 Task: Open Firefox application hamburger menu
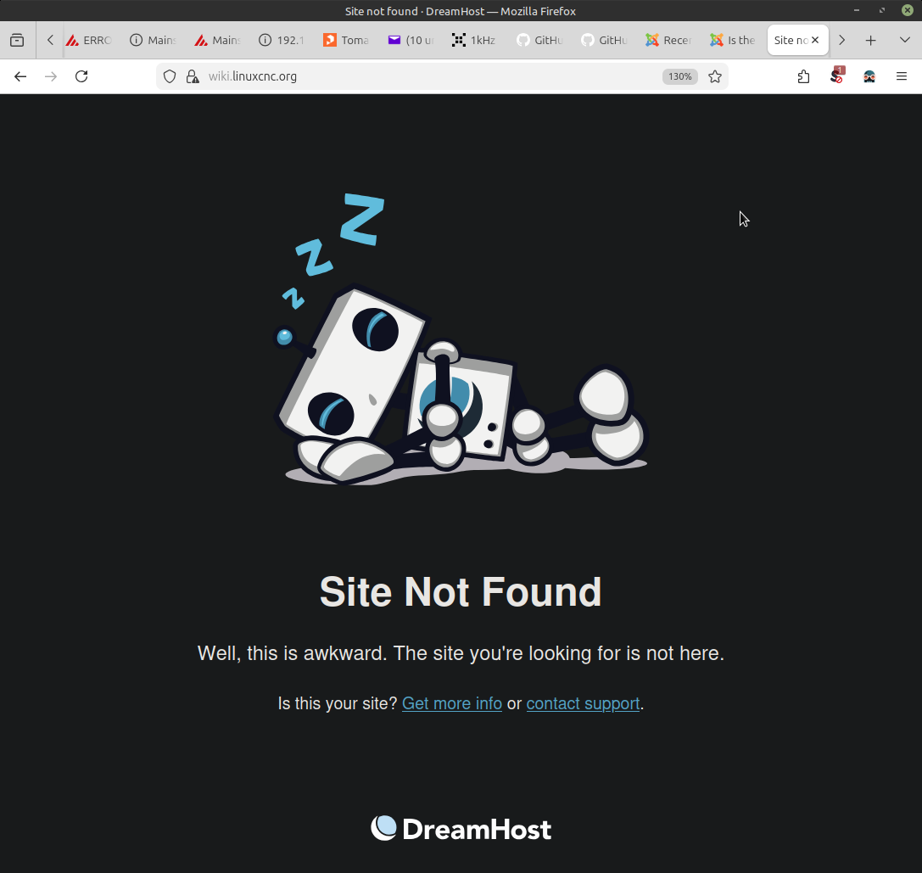tap(901, 76)
